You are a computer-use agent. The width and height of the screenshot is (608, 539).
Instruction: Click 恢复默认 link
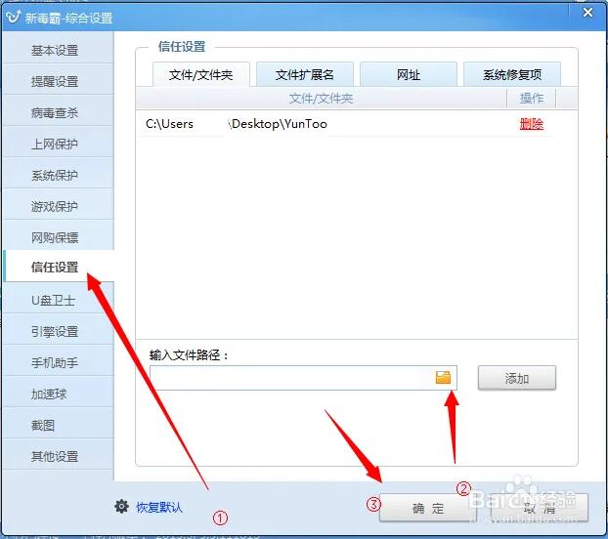tap(159, 507)
